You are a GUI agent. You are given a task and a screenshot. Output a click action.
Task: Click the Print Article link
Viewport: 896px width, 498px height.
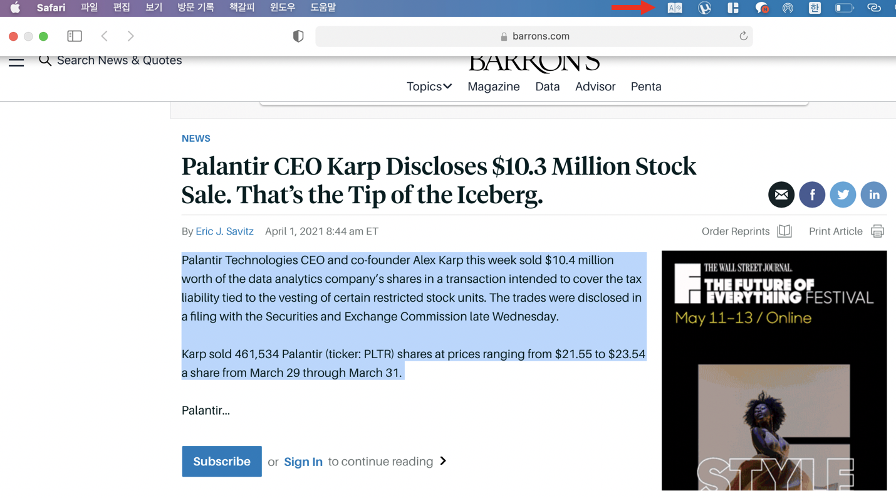point(836,231)
